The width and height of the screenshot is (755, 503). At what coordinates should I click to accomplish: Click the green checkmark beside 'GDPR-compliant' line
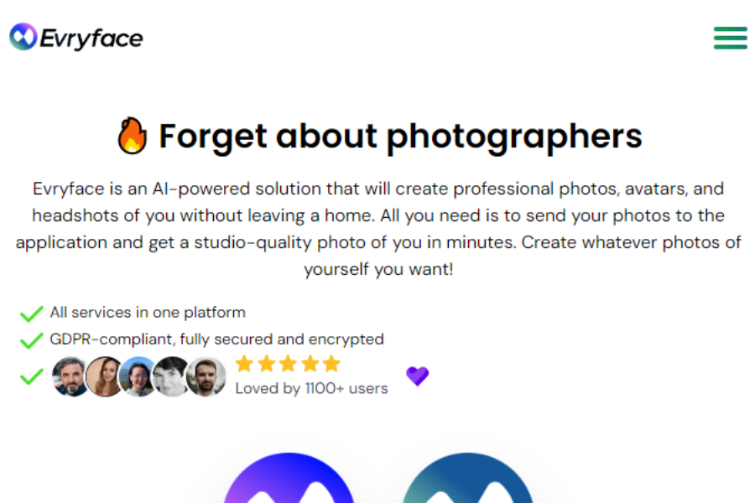point(30,339)
